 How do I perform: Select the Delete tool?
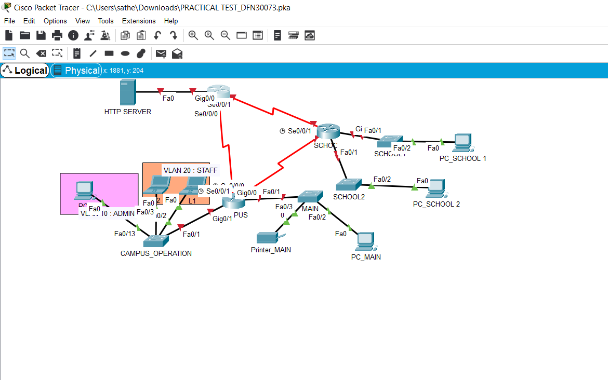click(41, 53)
